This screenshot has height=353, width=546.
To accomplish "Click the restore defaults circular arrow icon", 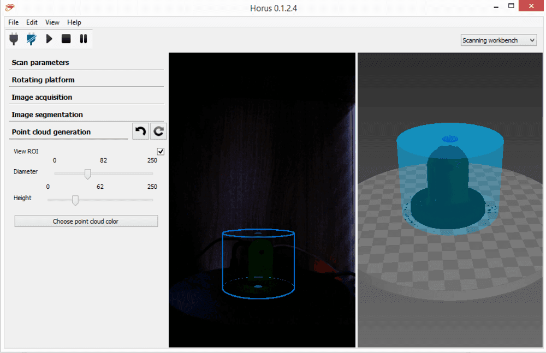I will click(x=158, y=131).
